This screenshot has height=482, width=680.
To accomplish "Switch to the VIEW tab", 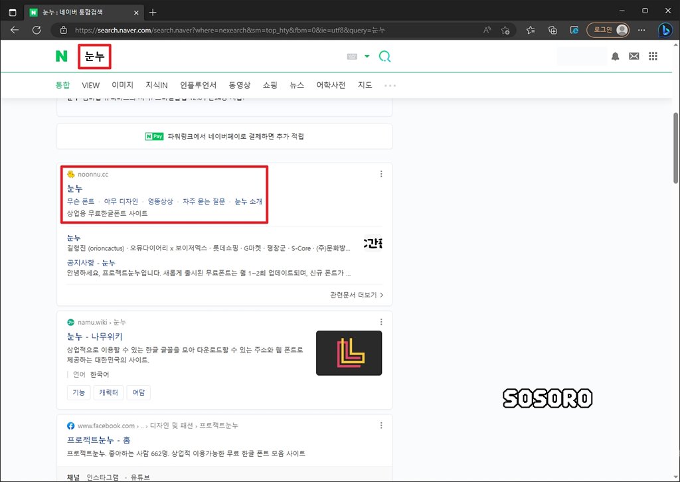I will click(x=90, y=86).
